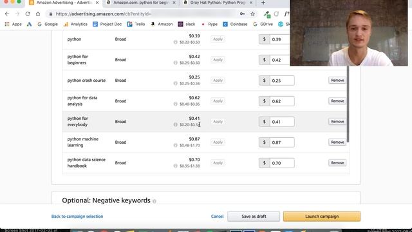The width and height of the screenshot is (412, 232).
Task: Show bid info for python crash course
Action: tap(176, 83)
